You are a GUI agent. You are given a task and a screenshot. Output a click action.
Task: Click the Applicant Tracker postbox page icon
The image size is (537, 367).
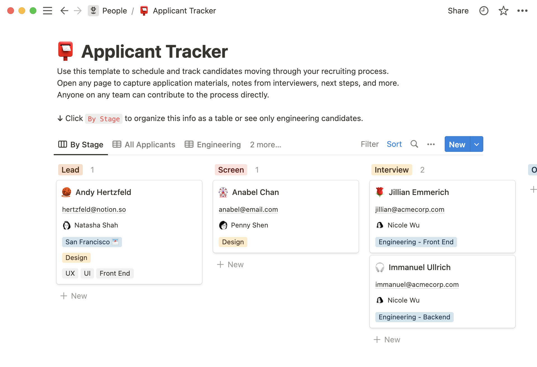point(144,10)
